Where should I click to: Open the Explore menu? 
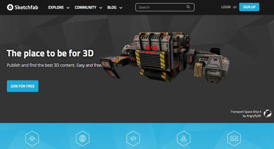56,7
